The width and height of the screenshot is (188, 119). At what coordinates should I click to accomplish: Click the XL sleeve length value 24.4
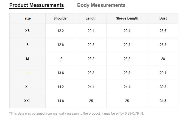click(x=127, y=87)
